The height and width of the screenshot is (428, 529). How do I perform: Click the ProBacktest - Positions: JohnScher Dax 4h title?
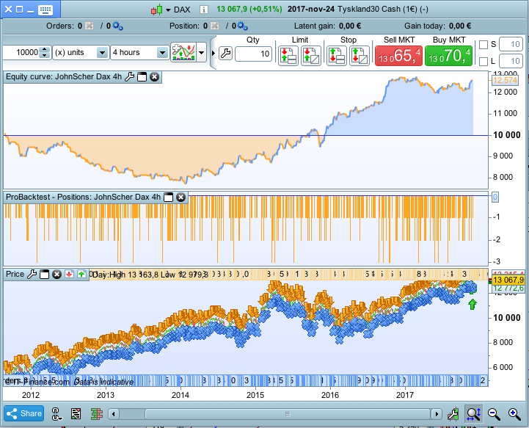[84, 197]
